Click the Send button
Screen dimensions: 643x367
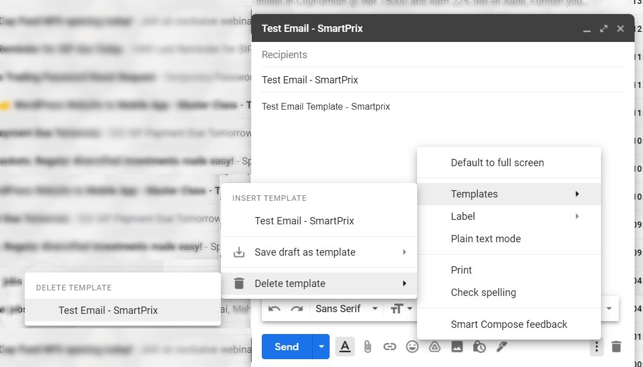(x=286, y=346)
